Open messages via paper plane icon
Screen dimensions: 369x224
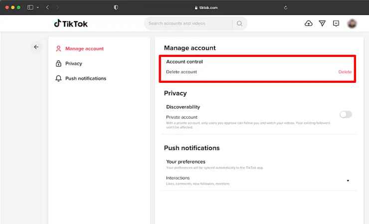pos(322,23)
